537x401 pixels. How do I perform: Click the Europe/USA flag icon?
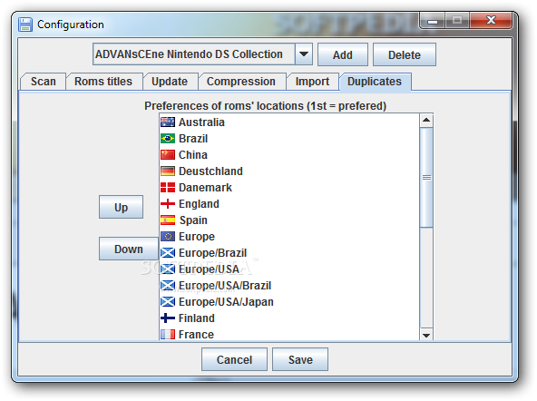click(168, 269)
